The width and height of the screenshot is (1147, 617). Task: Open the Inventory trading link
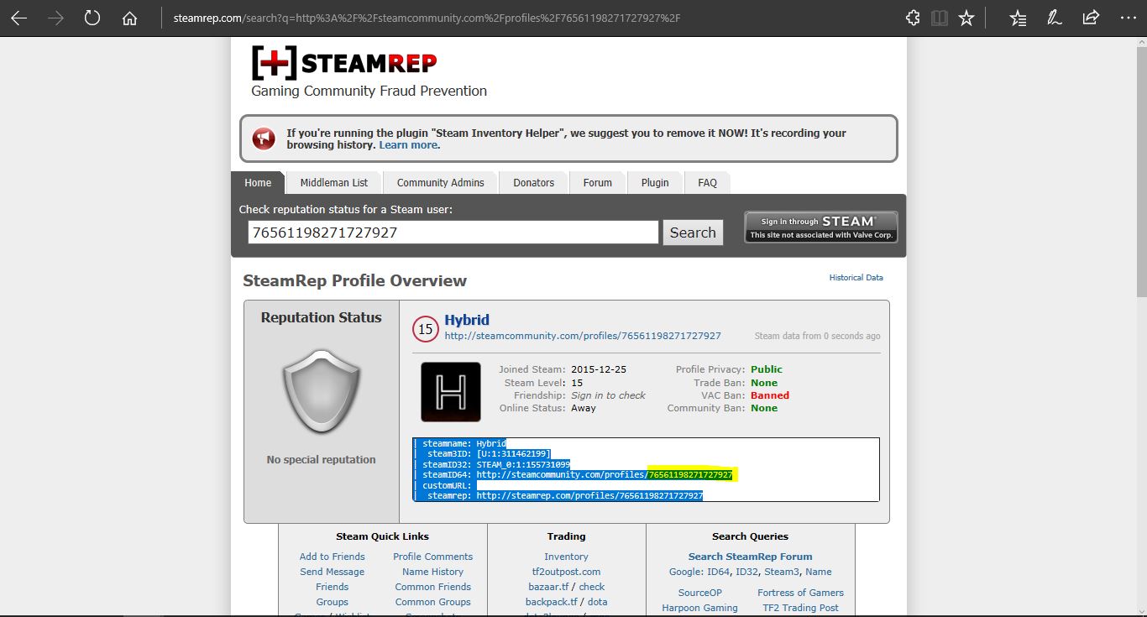coord(567,557)
